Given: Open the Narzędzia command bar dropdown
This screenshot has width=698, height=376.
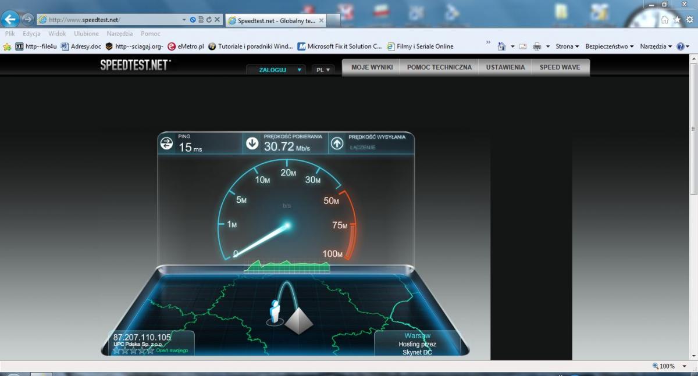Looking at the screenshot, I should pyautogui.click(x=656, y=46).
